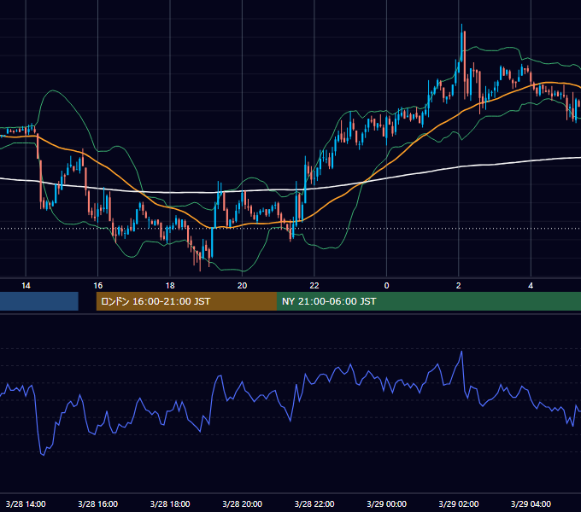Click the hour 14 axis label
Viewport: 581px width, 512px height.
click(x=26, y=286)
